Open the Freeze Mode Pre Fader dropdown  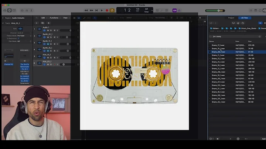(24, 36)
